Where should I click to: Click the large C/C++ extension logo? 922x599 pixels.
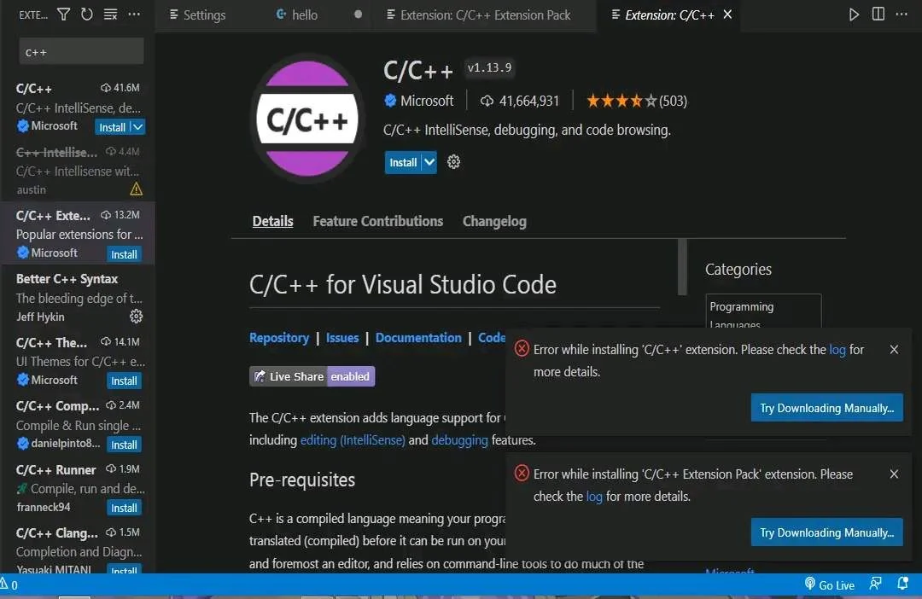[307, 119]
